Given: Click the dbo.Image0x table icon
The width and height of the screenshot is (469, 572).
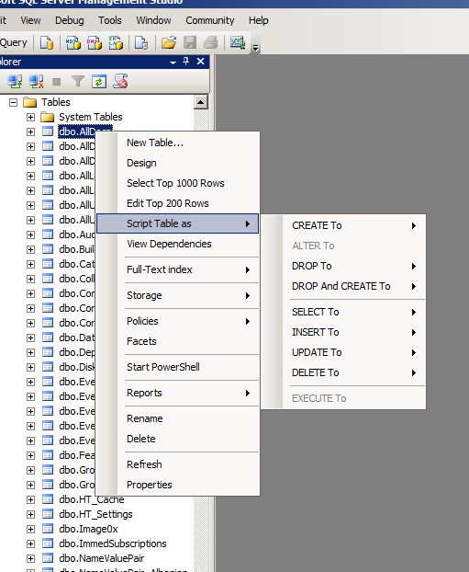Looking at the screenshot, I should pyautogui.click(x=48, y=529).
